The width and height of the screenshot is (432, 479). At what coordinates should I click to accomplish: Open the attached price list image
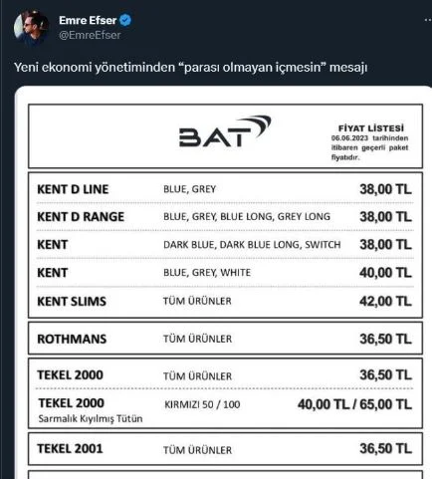[223, 283]
